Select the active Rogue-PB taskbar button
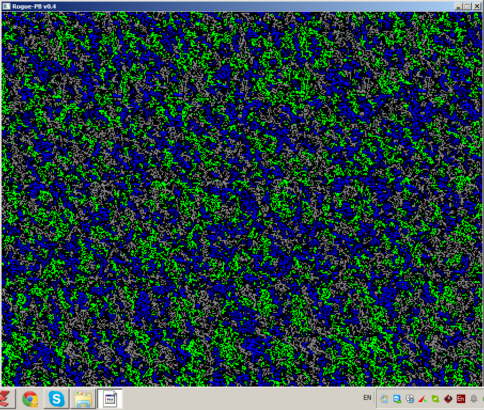Image resolution: width=484 pixels, height=410 pixels. click(110, 399)
